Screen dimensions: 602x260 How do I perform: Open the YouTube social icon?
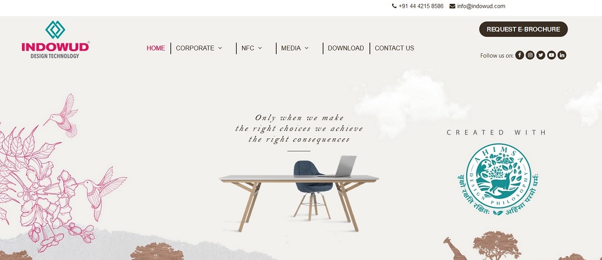click(x=551, y=55)
